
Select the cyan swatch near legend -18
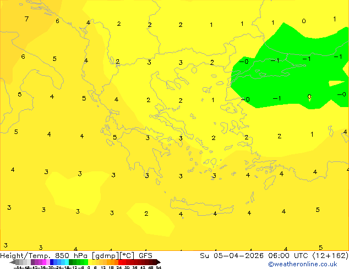click(x=67, y=262)
